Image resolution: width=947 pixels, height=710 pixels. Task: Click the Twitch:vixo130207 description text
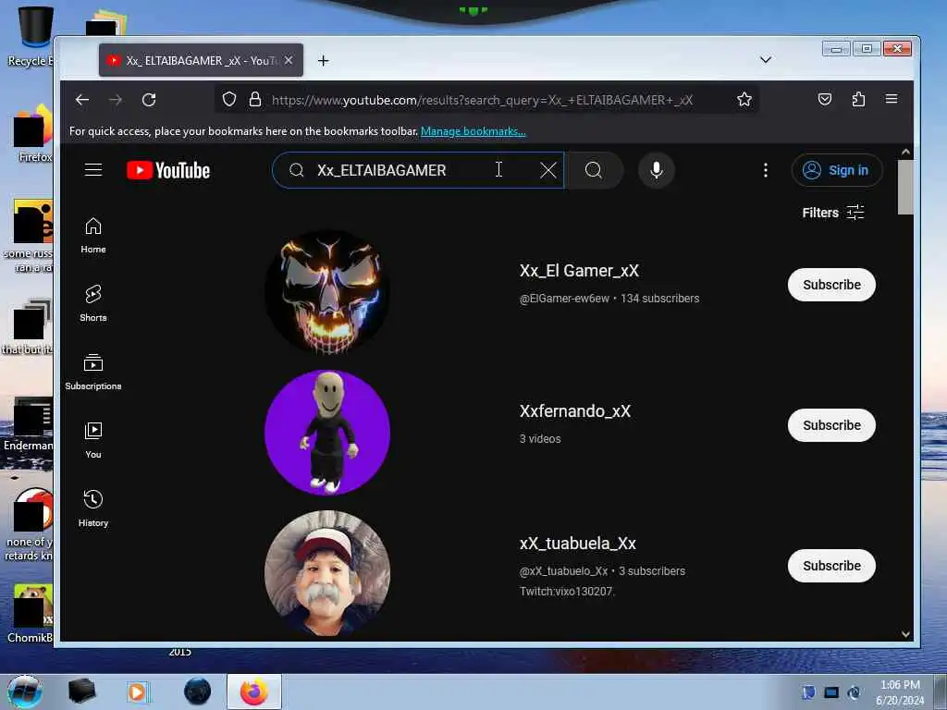click(567, 591)
